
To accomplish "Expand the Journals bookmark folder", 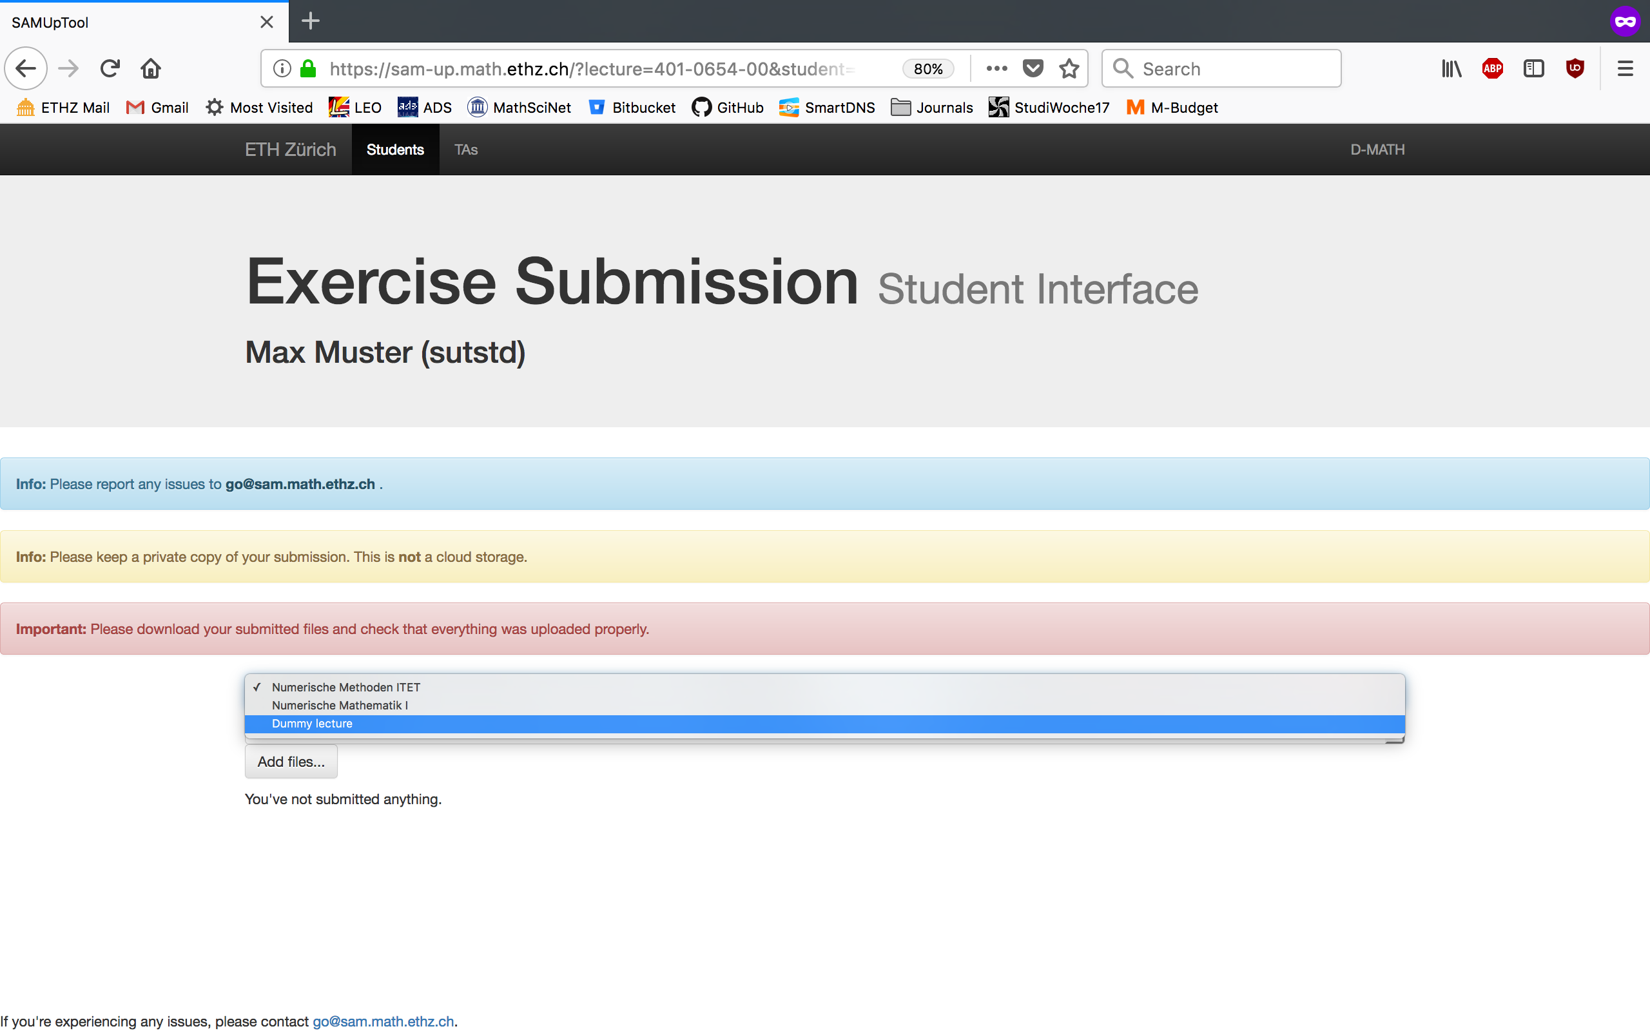I will click(932, 107).
